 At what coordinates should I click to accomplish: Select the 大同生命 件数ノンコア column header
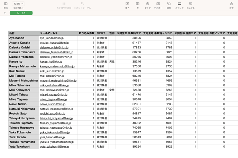[x=212, y=33]
